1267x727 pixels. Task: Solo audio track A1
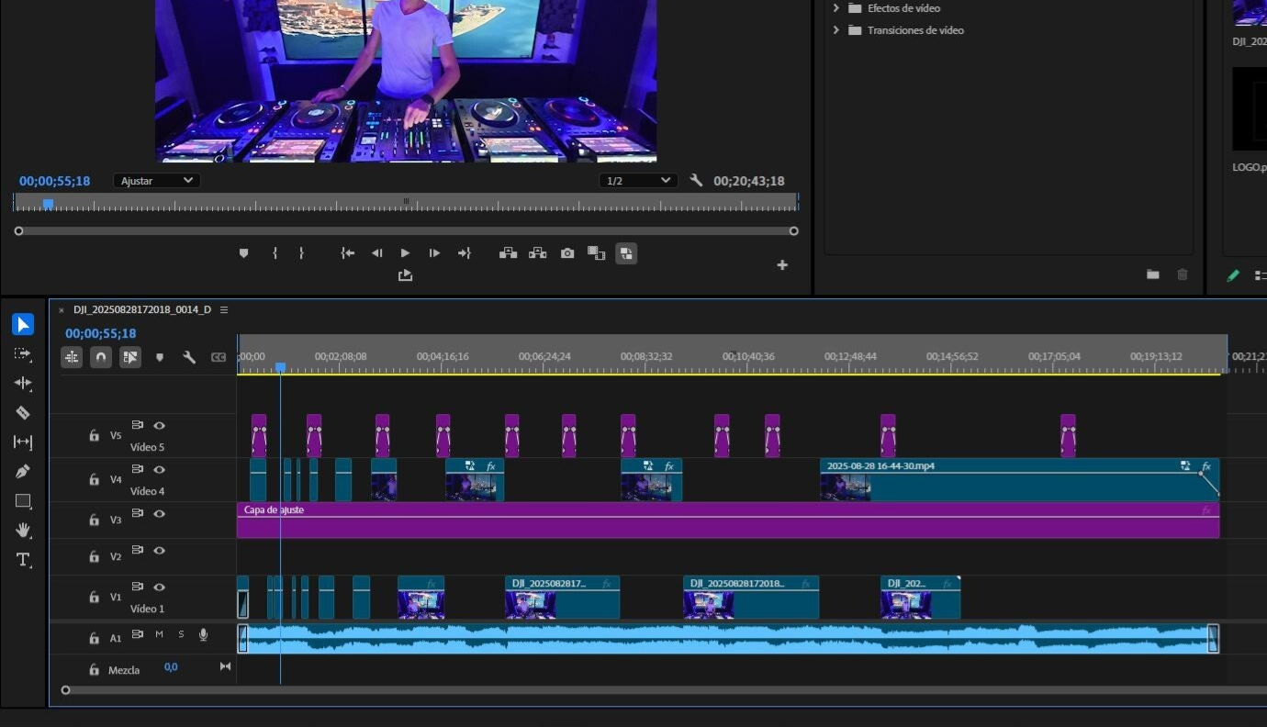(181, 633)
